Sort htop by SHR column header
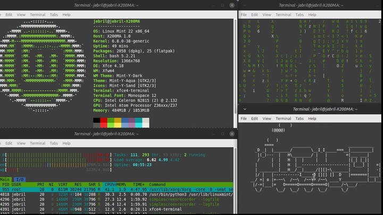The width and height of the screenshot is (383, 215). [x=92, y=185]
